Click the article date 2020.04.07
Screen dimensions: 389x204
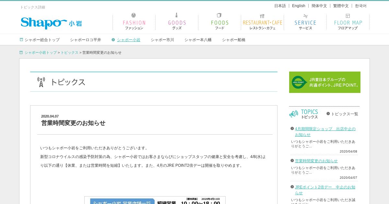[50, 116]
